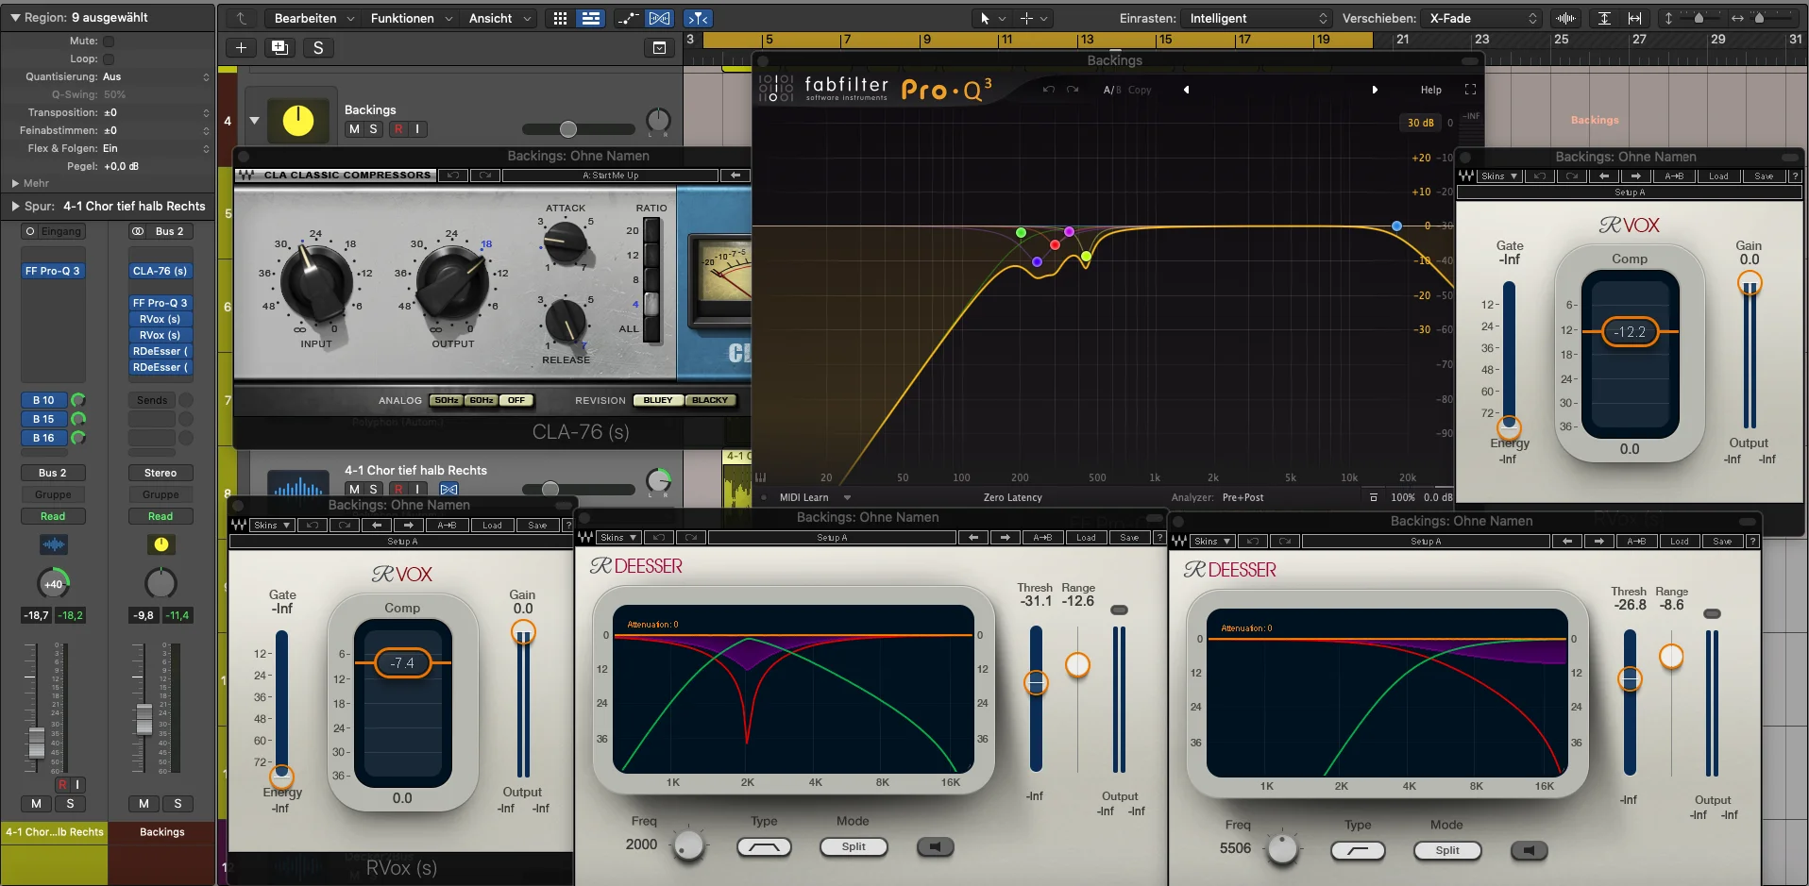Toggle the catch playhead icon

(x=698, y=18)
